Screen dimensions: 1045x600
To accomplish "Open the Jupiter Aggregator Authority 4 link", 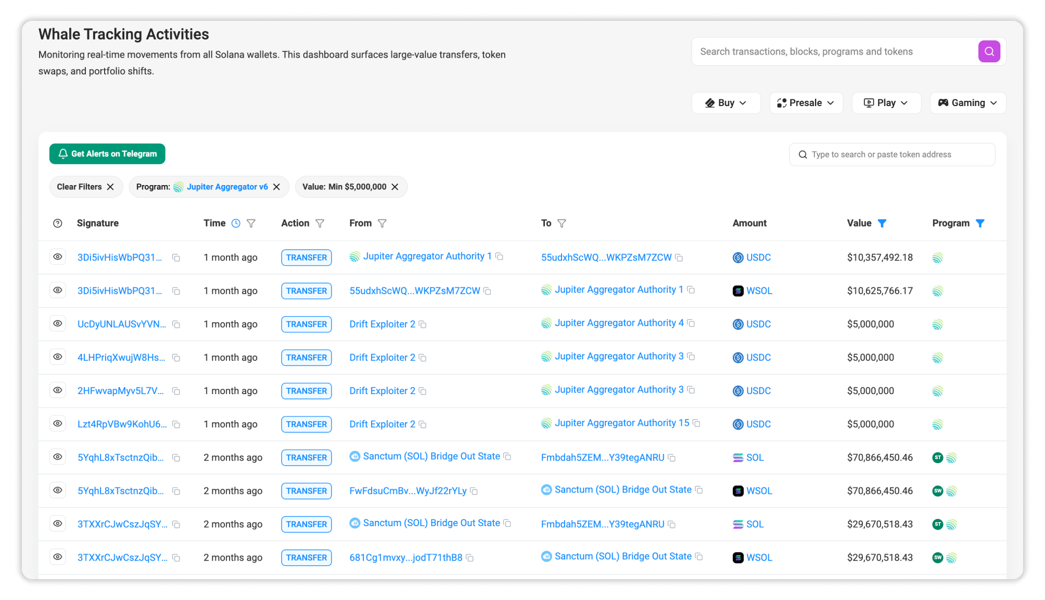I will (619, 323).
